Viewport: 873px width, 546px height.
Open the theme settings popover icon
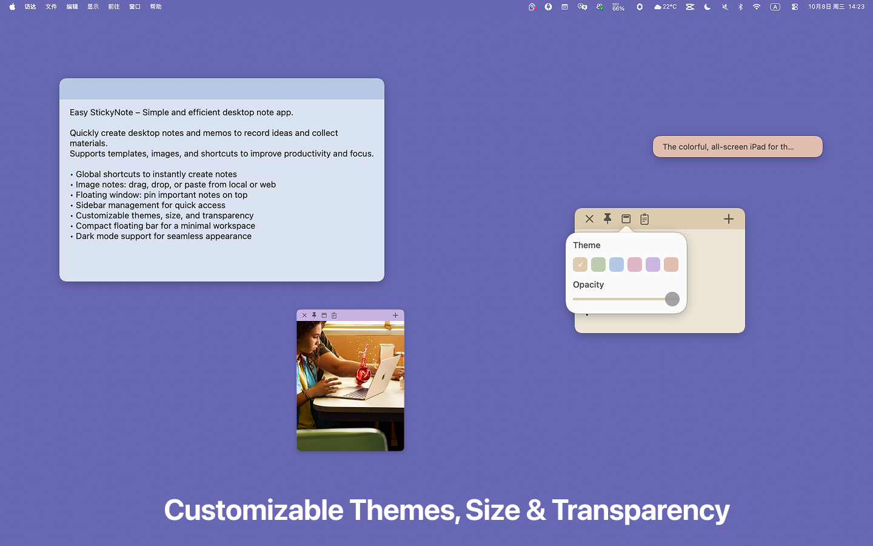(x=626, y=219)
